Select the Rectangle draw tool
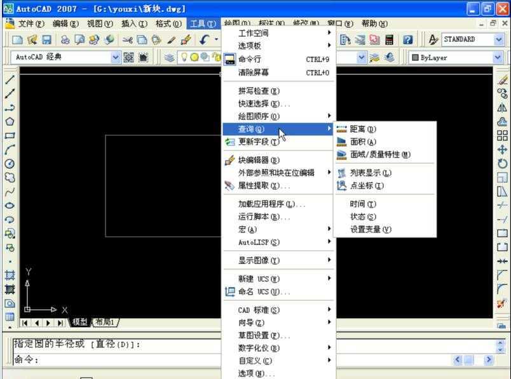The height and width of the screenshot is (379, 511). pos(10,136)
